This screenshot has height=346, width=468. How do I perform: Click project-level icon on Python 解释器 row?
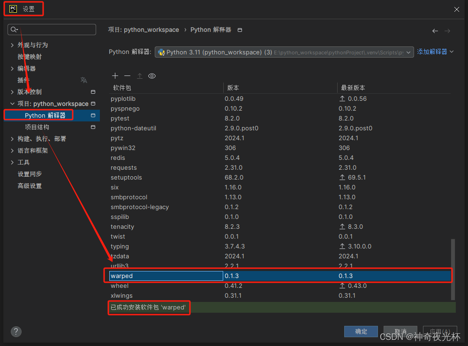[93, 115]
